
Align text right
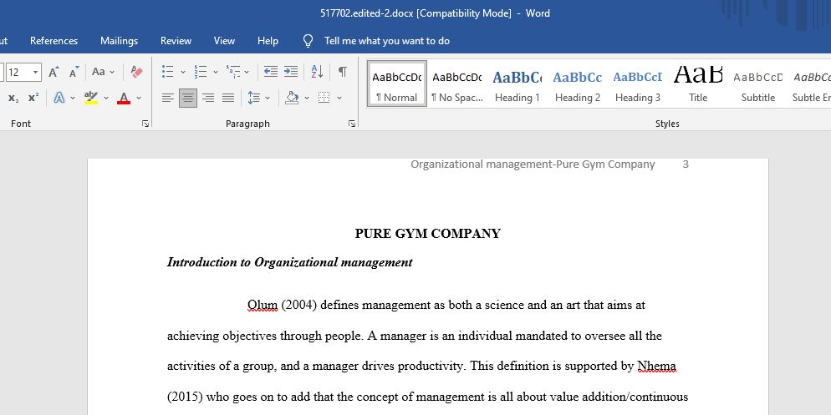click(208, 98)
